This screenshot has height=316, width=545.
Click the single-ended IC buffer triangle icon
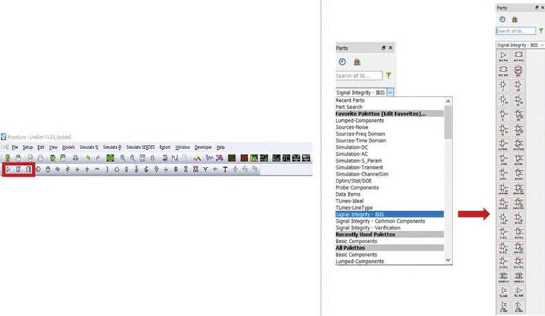coord(9,170)
